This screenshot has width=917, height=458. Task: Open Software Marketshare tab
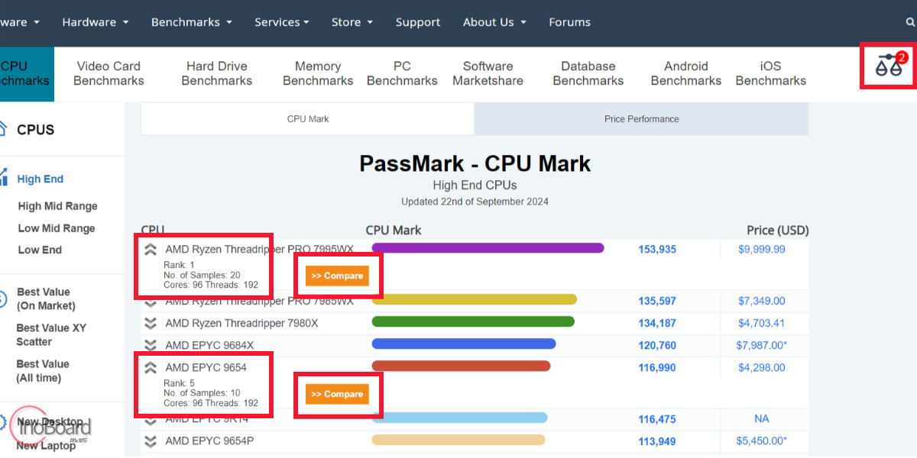488,73
